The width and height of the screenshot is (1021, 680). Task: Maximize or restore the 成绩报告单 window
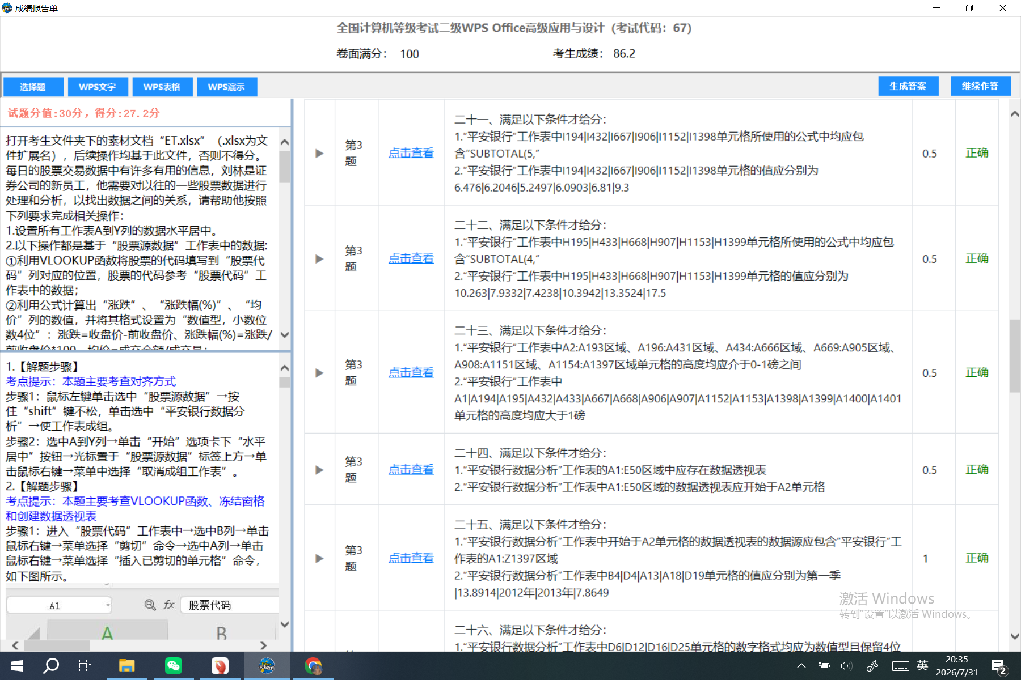pyautogui.click(x=969, y=8)
